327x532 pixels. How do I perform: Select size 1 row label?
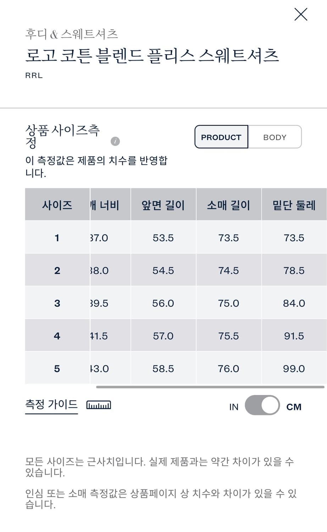click(x=57, y=238)
